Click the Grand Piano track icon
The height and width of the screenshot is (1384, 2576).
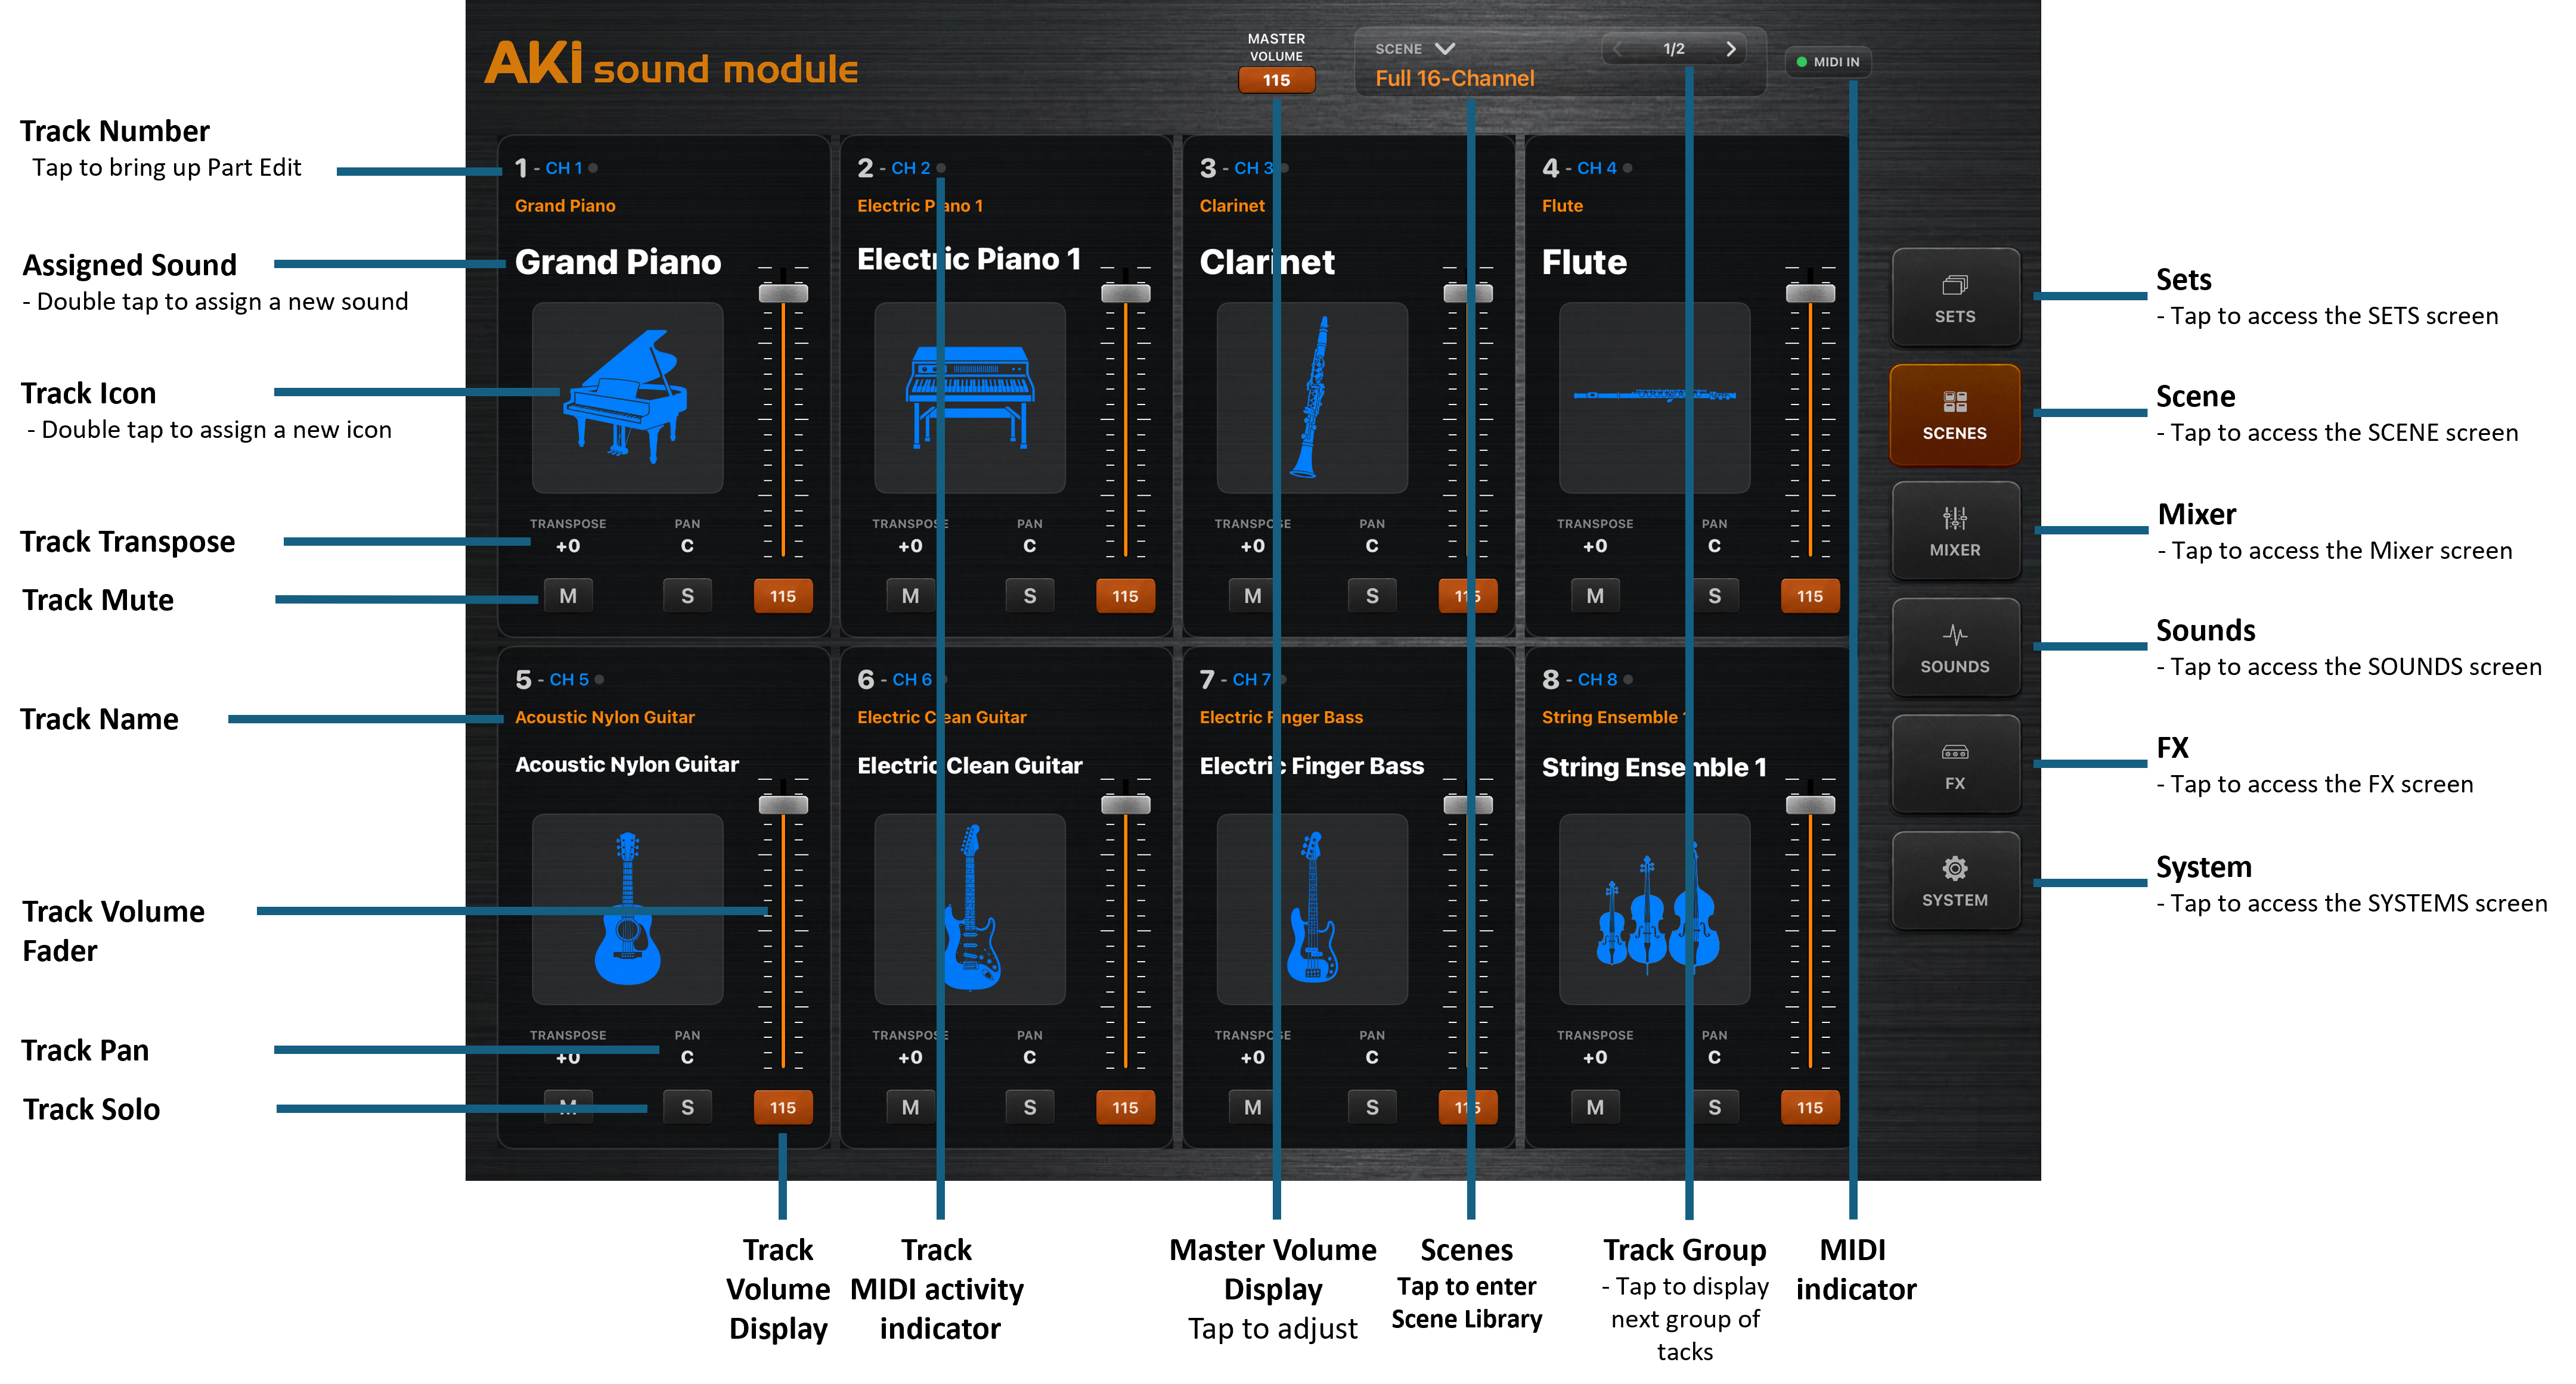(627, 397)
